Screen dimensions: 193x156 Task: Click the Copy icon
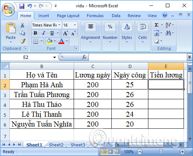[x=22, y=33]
